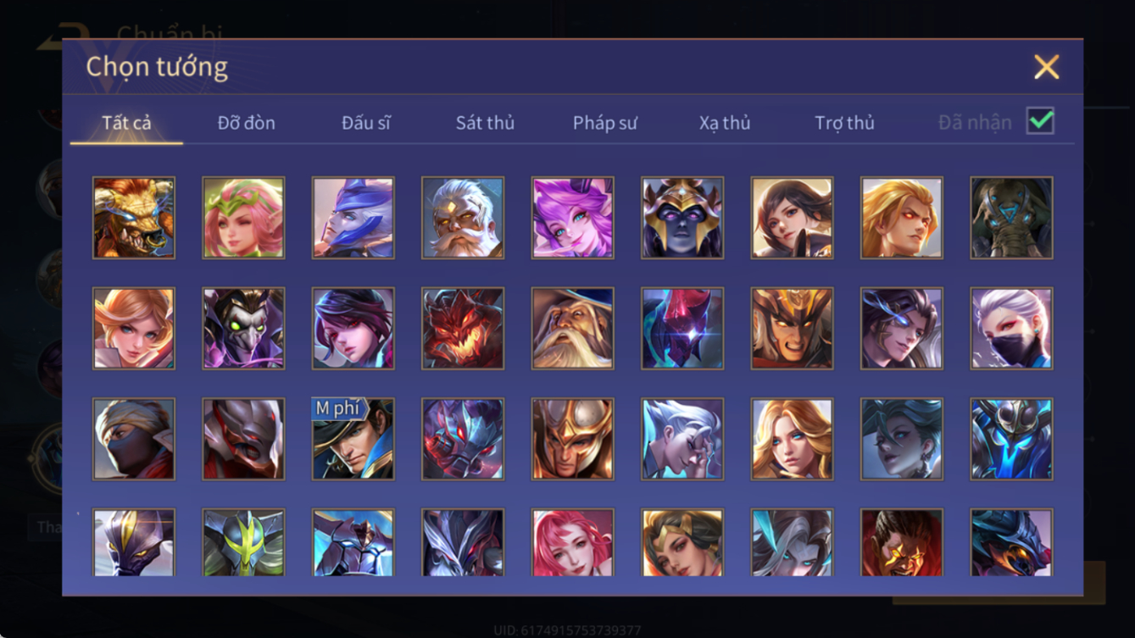The image size is (1135, 638).
Task: Select the golden bull hero portrait
Action: pos(134,218)
